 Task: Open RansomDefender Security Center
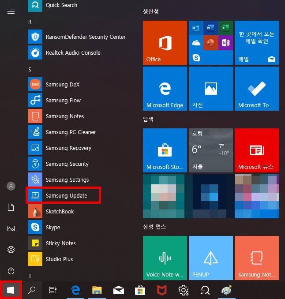(x=76, y=37)
